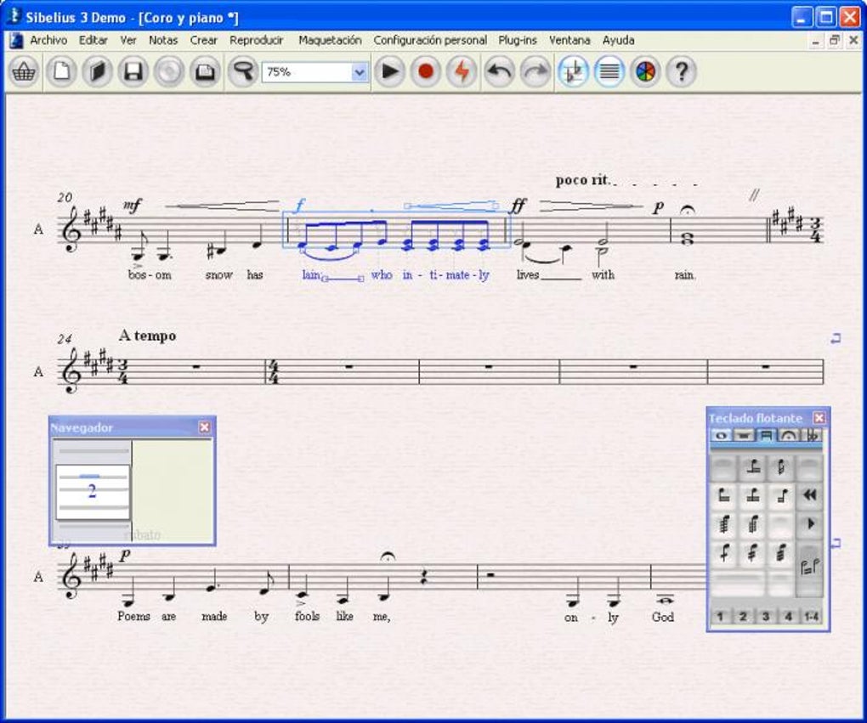This screenshot has height=723, width=867.
Task: Open a score with the book icon
Action: (x=97, y=72)
